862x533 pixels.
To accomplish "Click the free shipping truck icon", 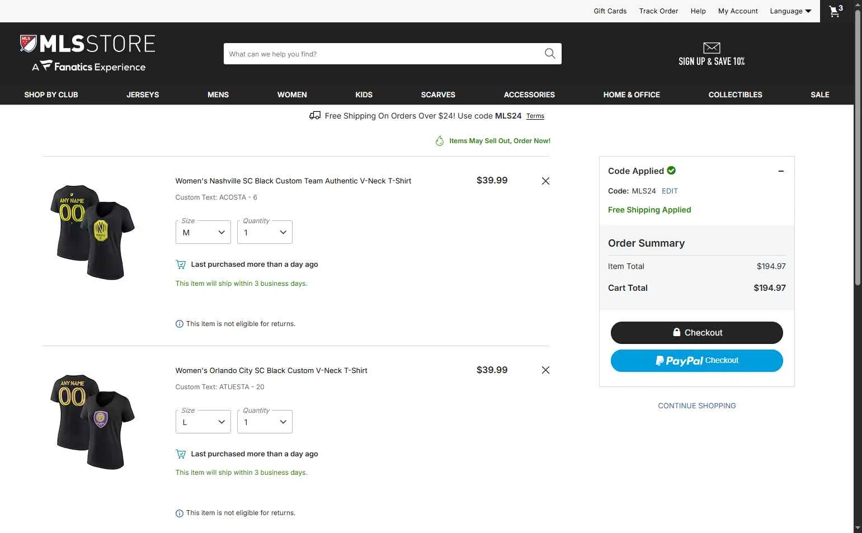I will click(x=315, y=116).
